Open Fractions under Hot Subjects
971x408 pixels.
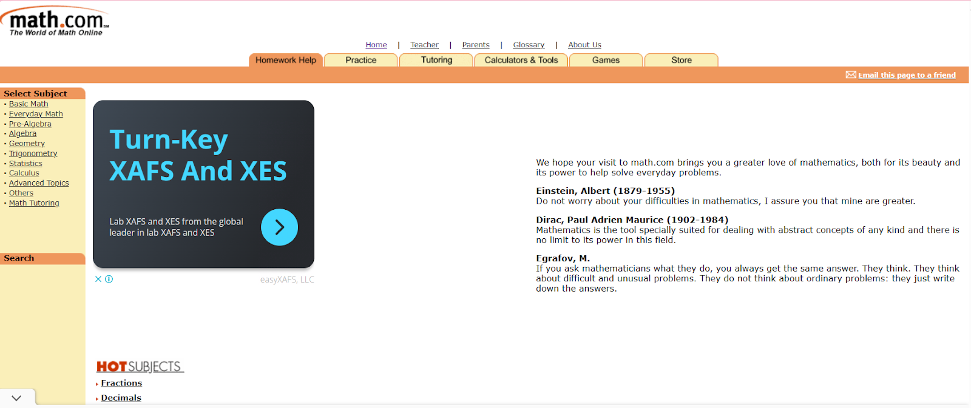click(121, 383)
